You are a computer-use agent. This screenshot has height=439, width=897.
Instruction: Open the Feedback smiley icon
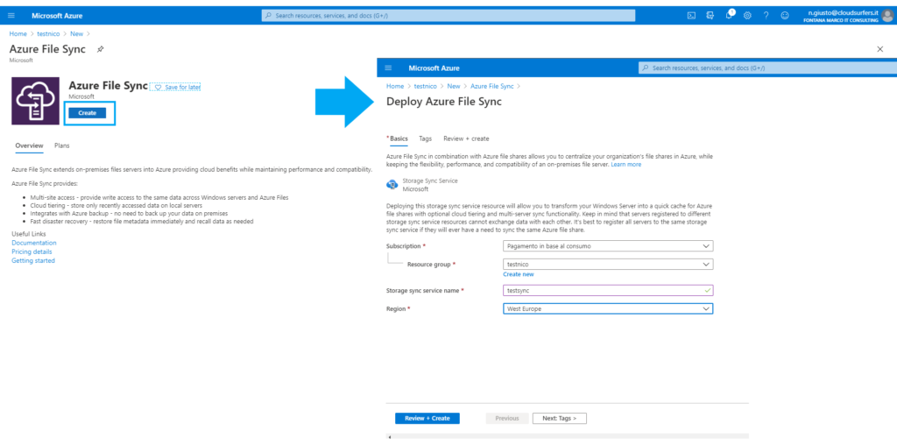tap(785, 16)
